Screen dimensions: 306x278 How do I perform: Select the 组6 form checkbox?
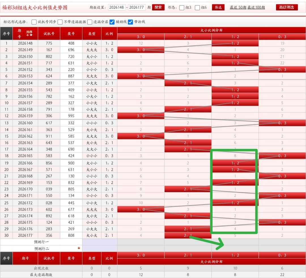[197, 8]
